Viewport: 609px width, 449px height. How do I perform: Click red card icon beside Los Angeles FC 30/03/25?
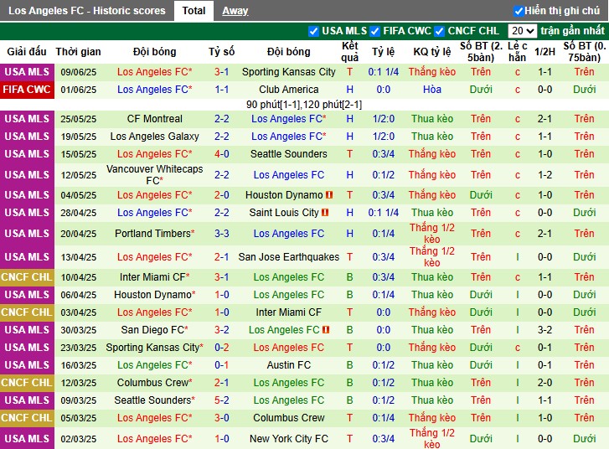[326, 330]
